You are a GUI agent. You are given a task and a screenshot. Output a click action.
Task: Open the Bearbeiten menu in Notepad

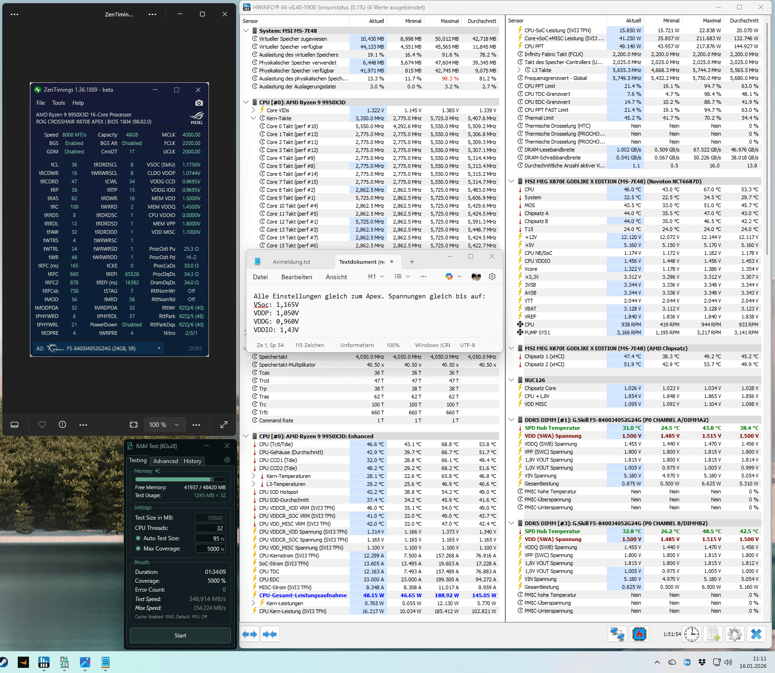pyautogui.click(x=296, y=277)
